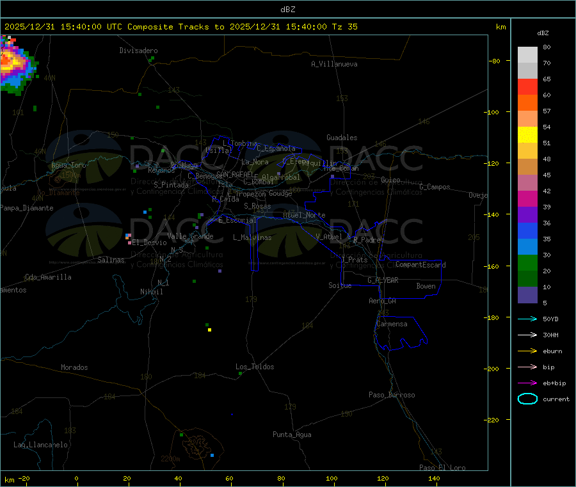Screen dimensions: 576x487
Task: Click the white 30HM arrow legend icon
Action: point(527,335)
